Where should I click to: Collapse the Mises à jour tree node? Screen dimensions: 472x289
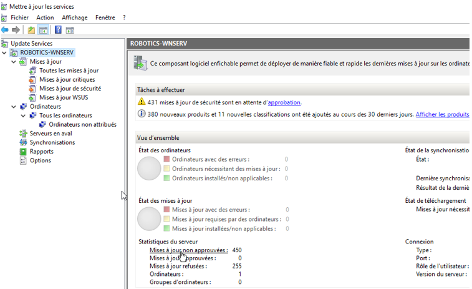tap(14, 62)
